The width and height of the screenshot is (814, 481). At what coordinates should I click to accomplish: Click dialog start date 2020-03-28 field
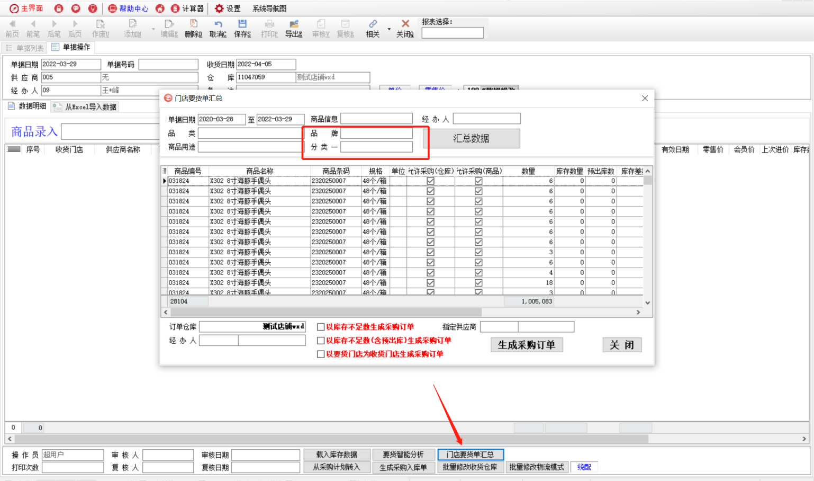(x=222, y=119)
